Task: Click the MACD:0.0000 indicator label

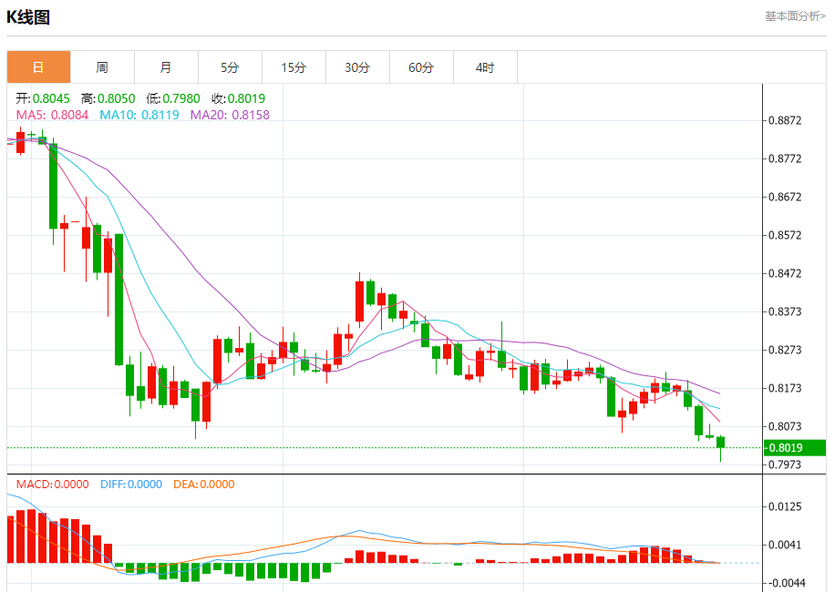Action: tap(52, 484)
